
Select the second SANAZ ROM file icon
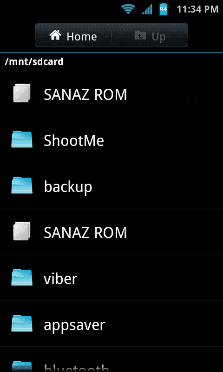(21, 231)
